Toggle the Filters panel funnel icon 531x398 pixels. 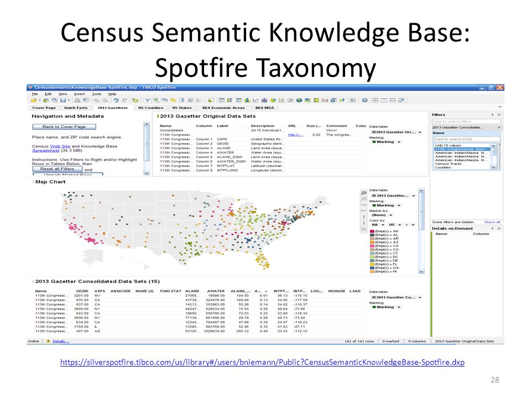[147, 100]
